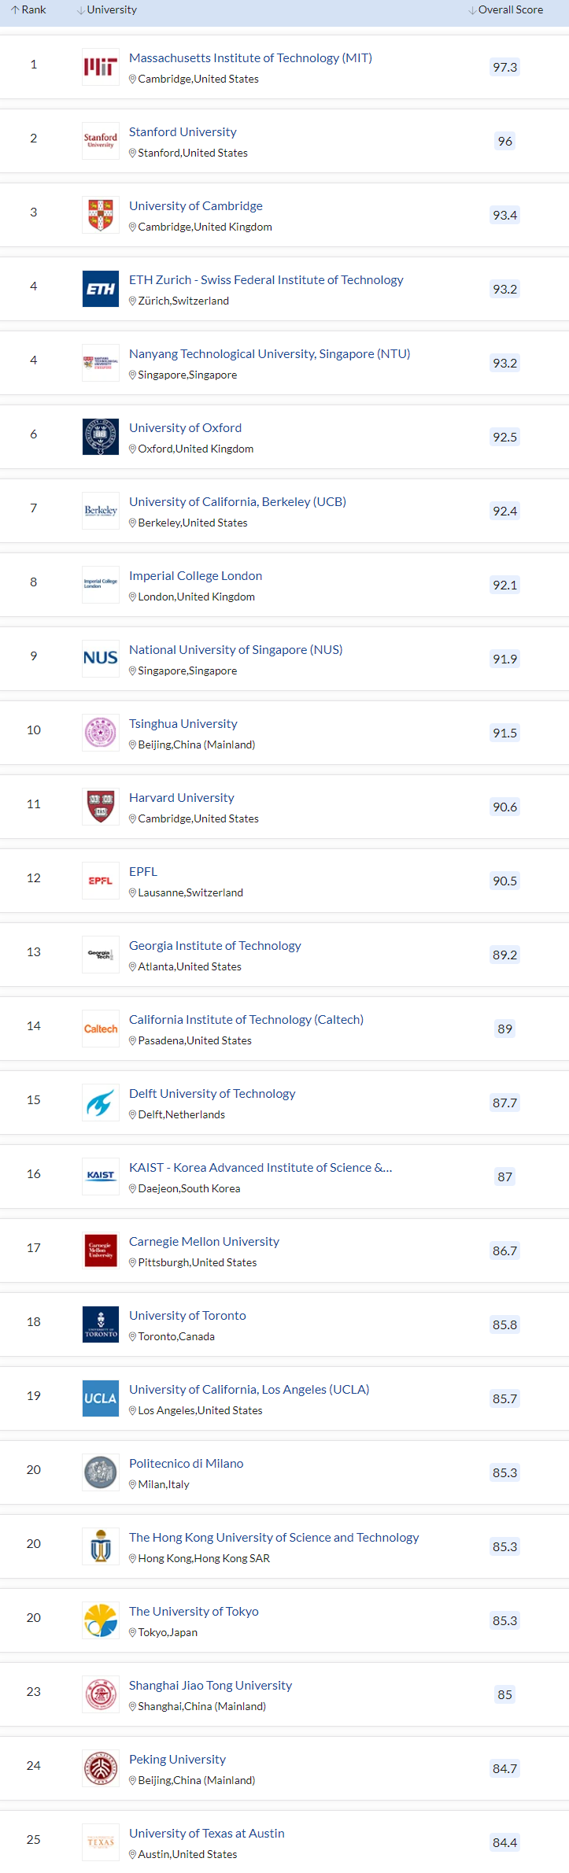The height and width of the screenshot is (1873, 569).
Task: Click the Caltech logo
Action: point(101,1029)
